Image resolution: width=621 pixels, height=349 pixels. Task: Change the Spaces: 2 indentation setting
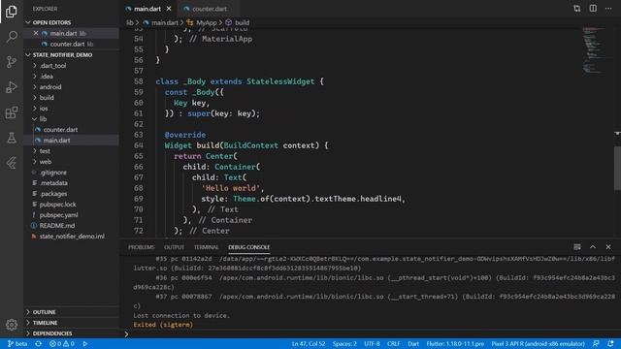(344, 344)
